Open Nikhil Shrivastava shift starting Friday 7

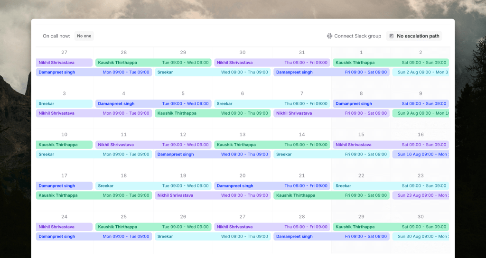point(332,113)
